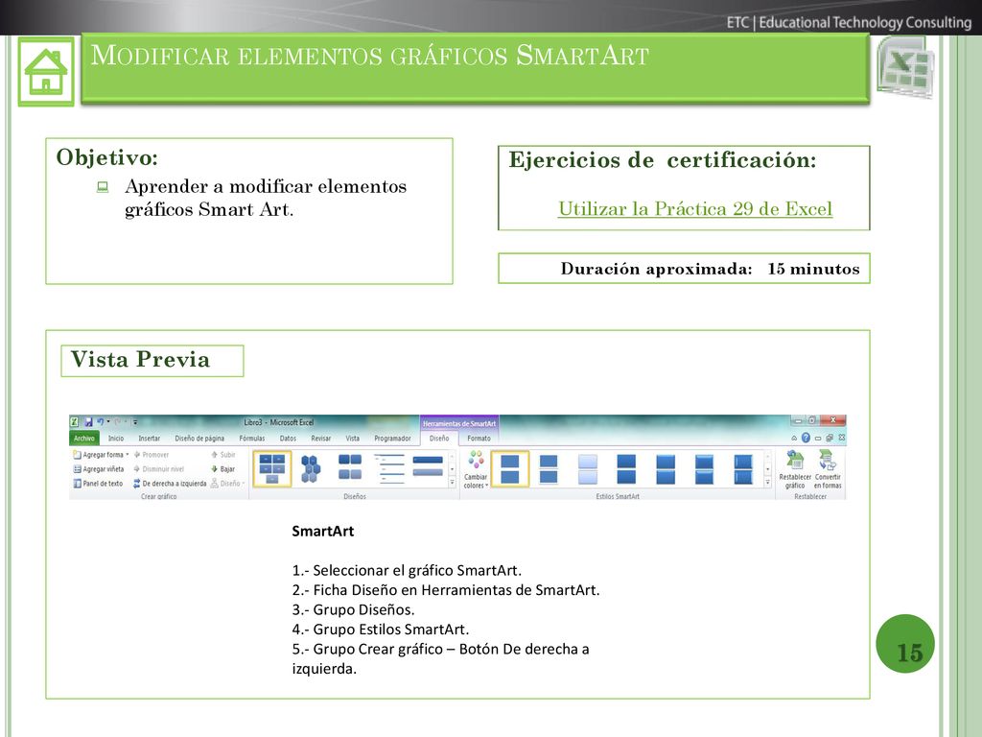
Task: Click the Vista Previa heading box
Action: point(152,361)
